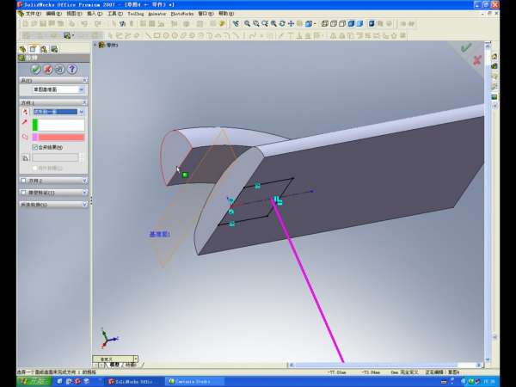The width and height of the screenshot is (516, 387).
Task: Click the pink extrude direction selection box
Action: click(58, 138)
